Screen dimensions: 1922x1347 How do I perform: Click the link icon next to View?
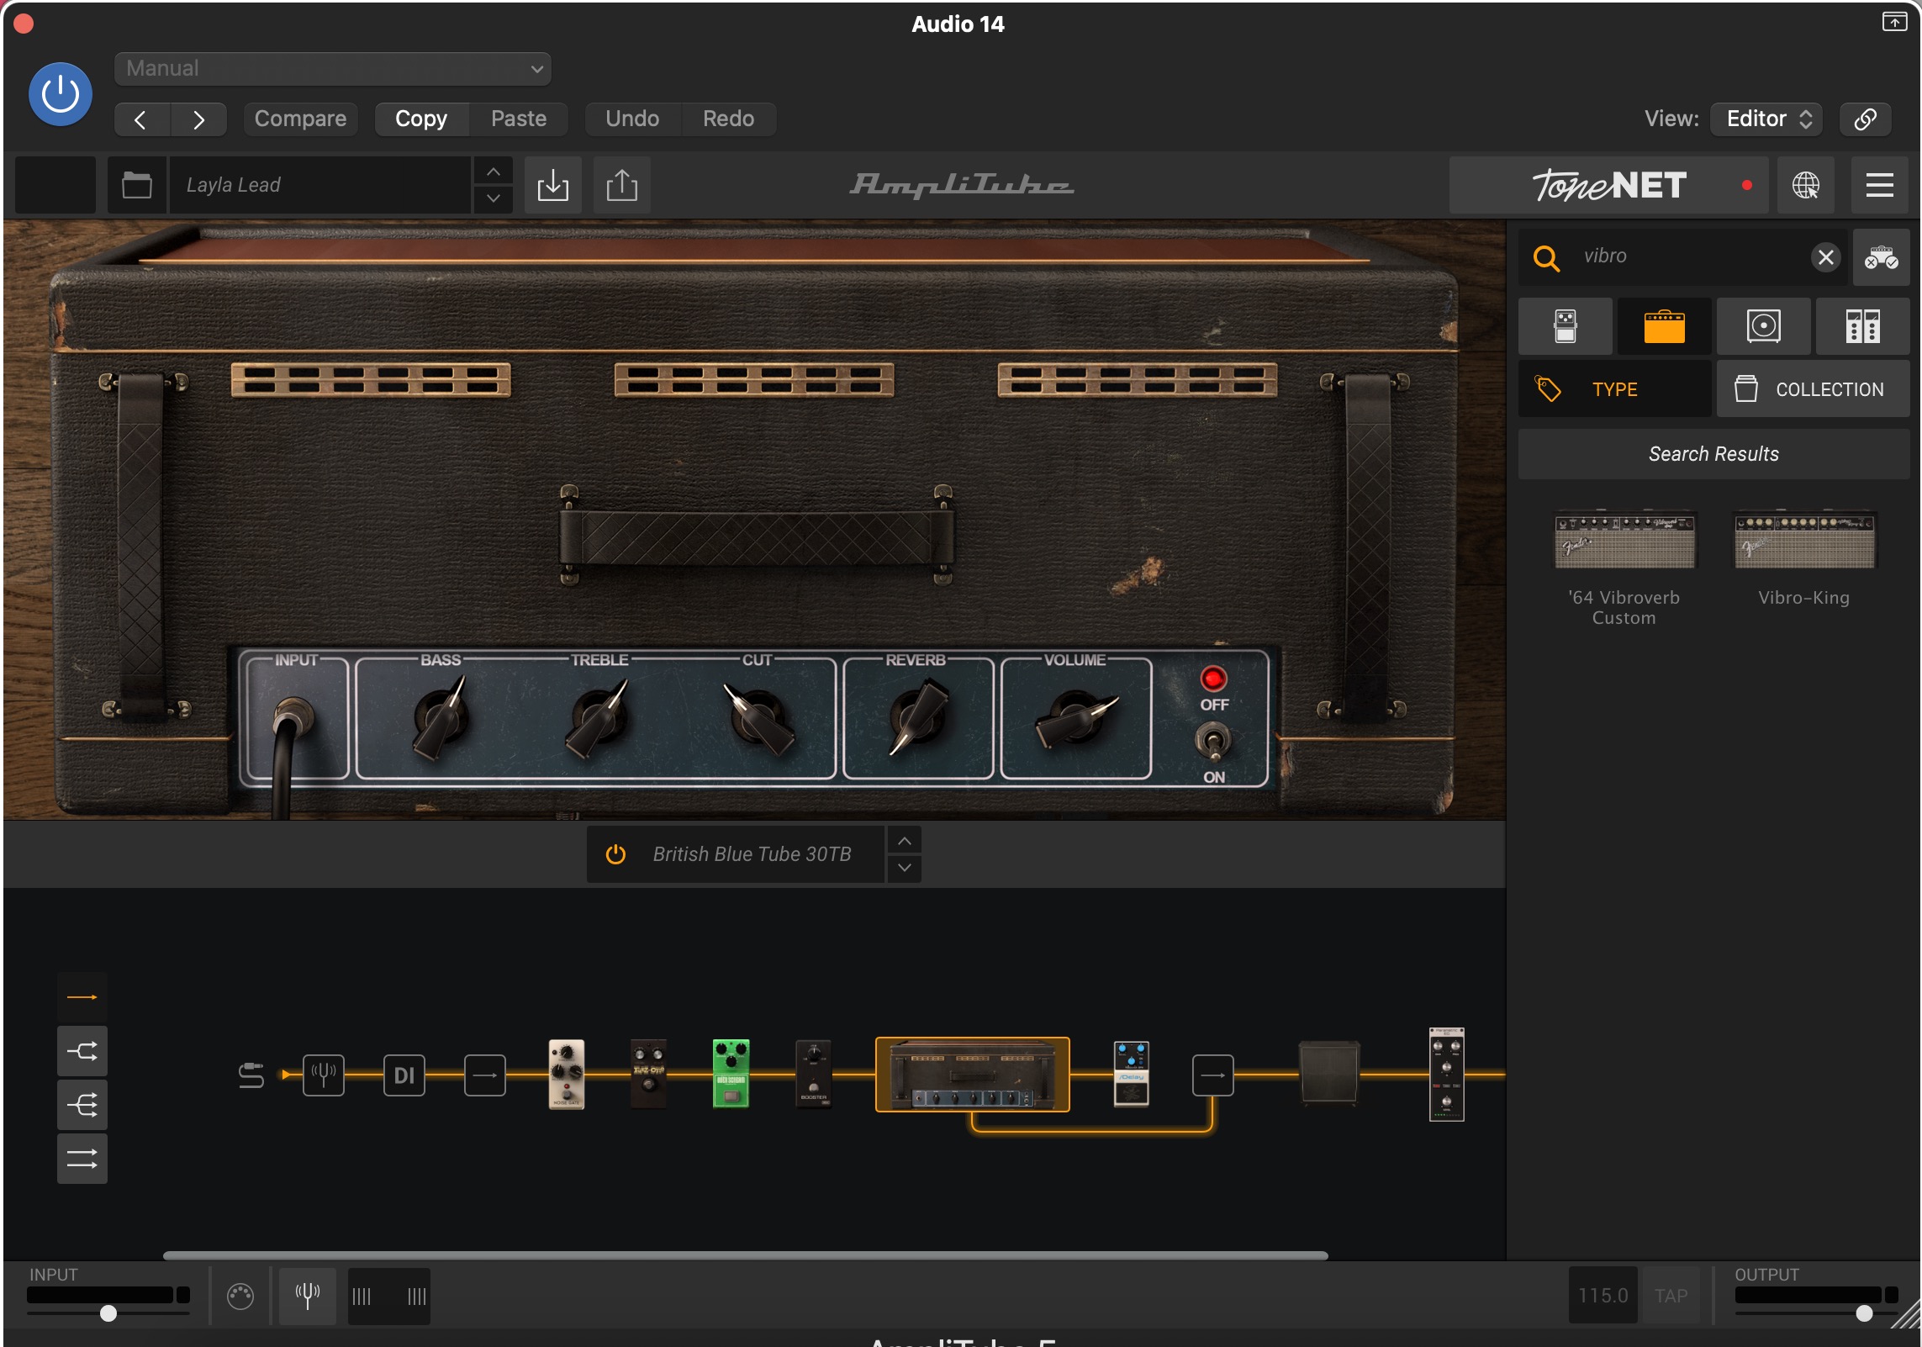coord(1865,119)
